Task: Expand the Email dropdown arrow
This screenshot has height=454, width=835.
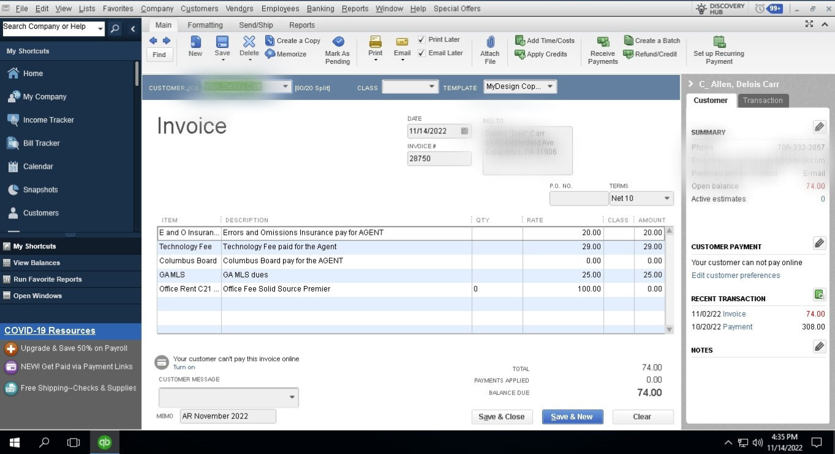Action: 402,61
